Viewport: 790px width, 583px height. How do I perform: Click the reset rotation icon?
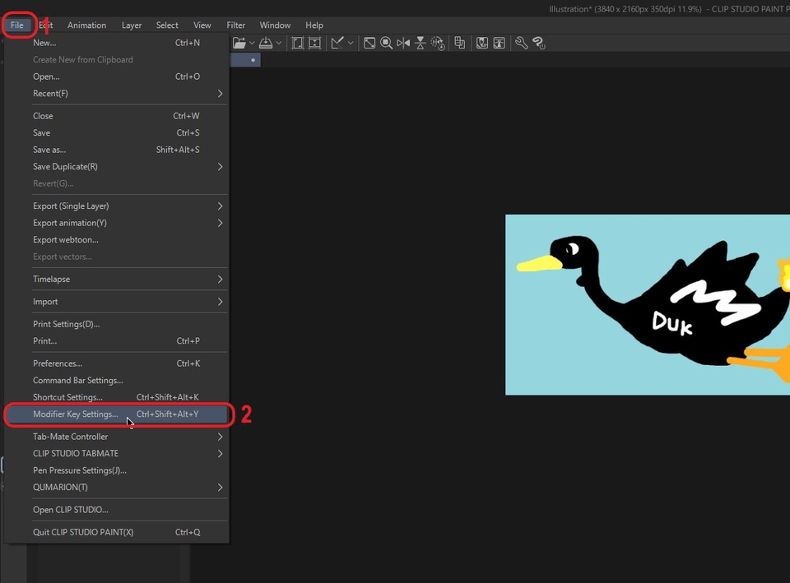438,44
